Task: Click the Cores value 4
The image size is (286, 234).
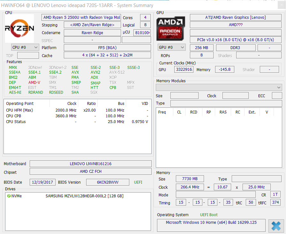Action: coord(145,18)
